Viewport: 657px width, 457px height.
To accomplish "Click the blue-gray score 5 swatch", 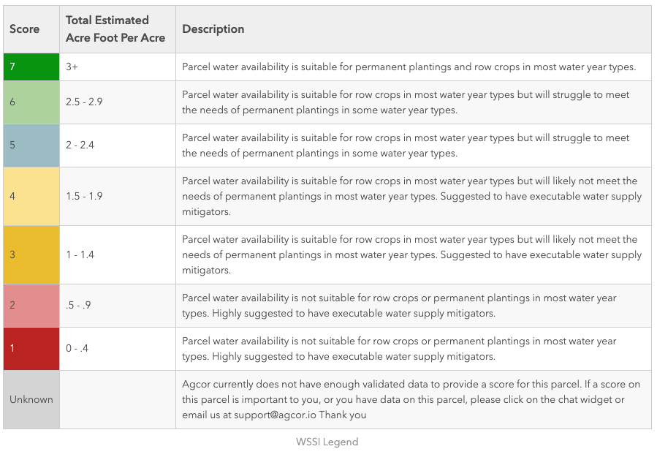I will (x=31, y=145).
